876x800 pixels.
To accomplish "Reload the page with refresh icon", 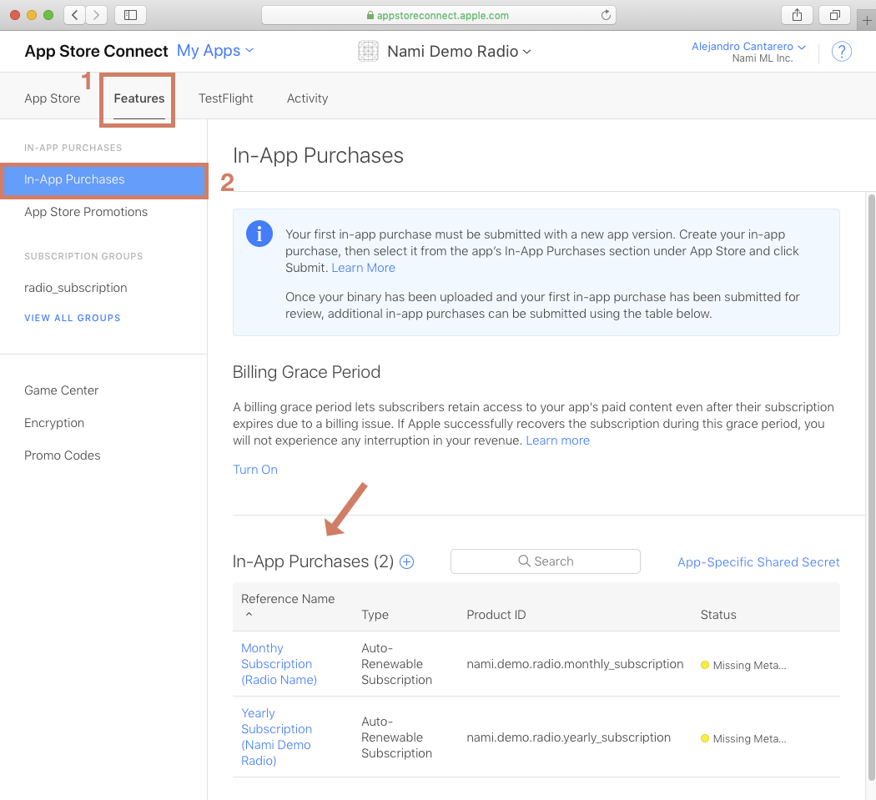I will point(606,15).
